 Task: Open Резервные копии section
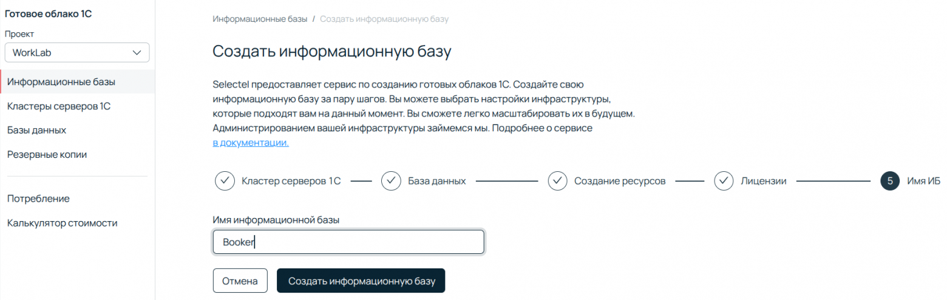click(x=47, y=154)
